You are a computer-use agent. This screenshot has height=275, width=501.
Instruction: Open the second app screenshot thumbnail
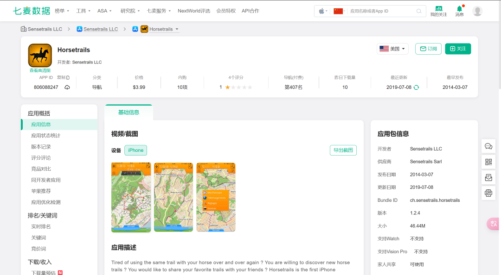[x=173, y=197]
